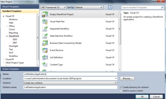Select the Web template category
Viewport: 166px width, 99px height.
[11, 23]
